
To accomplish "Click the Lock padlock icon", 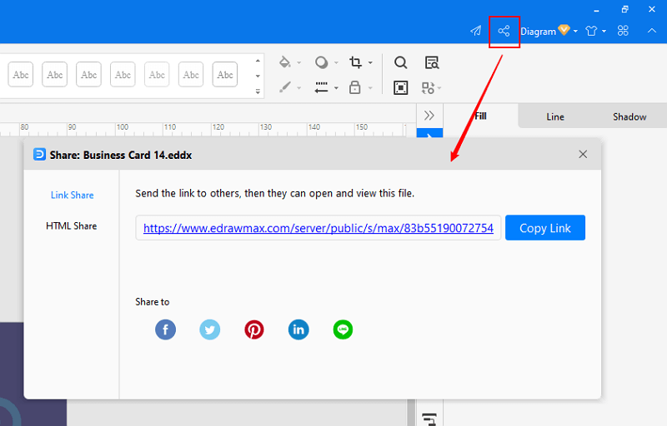I will tap(355, 87).
